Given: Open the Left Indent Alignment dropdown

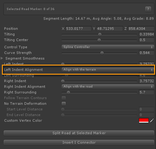Looking at the screenshot, I should tap(108, 70).
